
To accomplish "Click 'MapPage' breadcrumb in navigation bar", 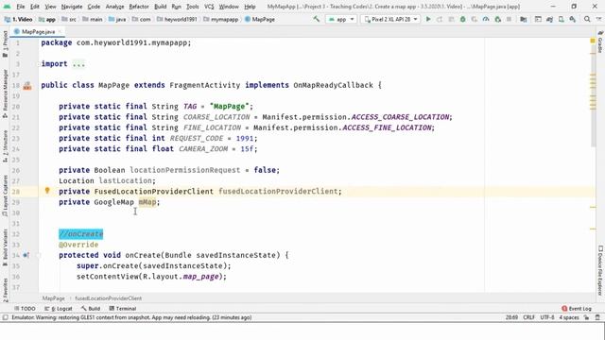I will click(260, 19).
